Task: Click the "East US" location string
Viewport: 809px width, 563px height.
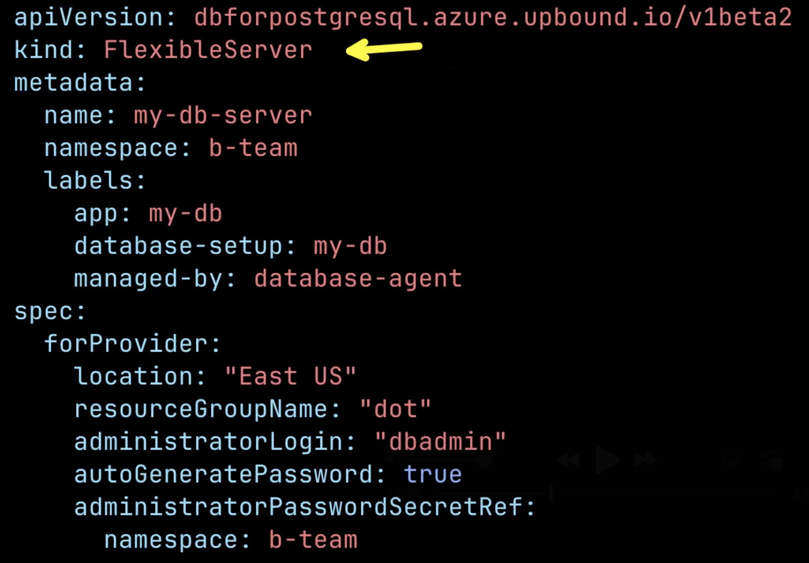Action: [290, 377]
